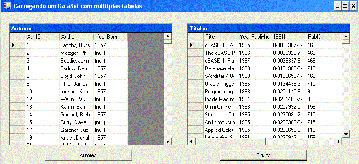Select cell 'Wellin, Paul'
The width and height of the screenshot is (359, 164).
[76, 99]
